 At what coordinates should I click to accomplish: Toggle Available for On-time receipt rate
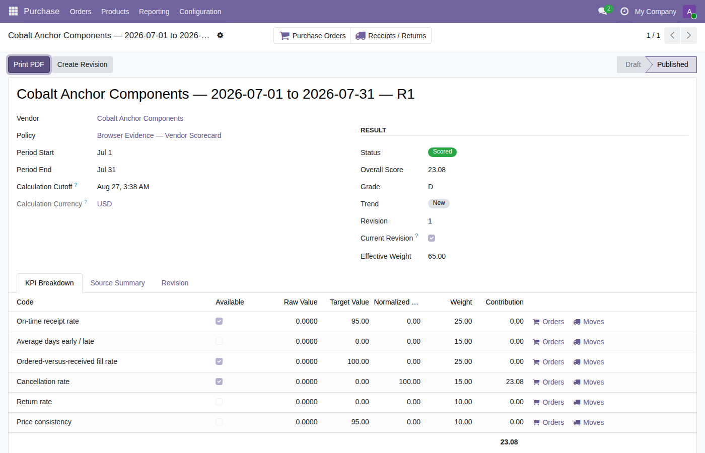pyautogui.click(x=219, y=321)
